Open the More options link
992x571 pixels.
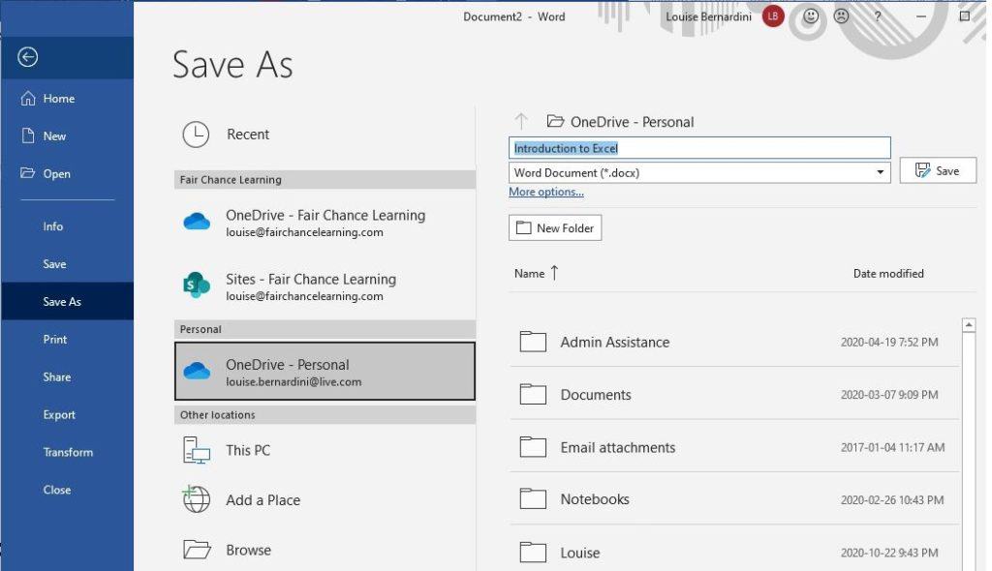click(546, 192)
